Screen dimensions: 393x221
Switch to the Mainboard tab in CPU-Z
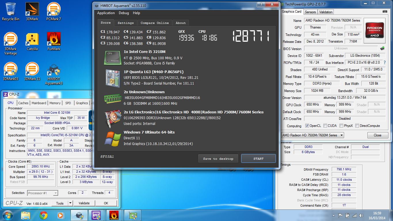(39, 103)
